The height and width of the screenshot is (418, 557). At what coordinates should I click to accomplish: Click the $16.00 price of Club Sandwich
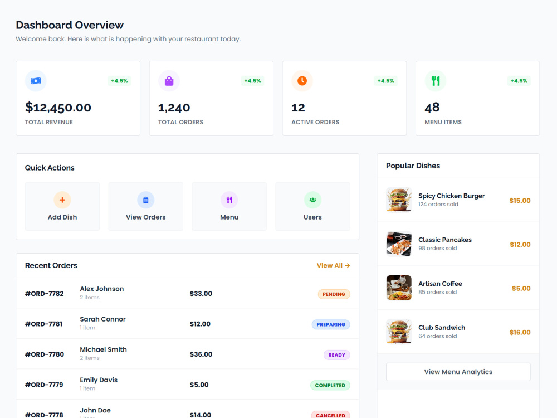tap(520, 332)
